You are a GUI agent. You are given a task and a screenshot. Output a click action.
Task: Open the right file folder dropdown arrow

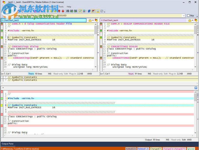[193, 21]
